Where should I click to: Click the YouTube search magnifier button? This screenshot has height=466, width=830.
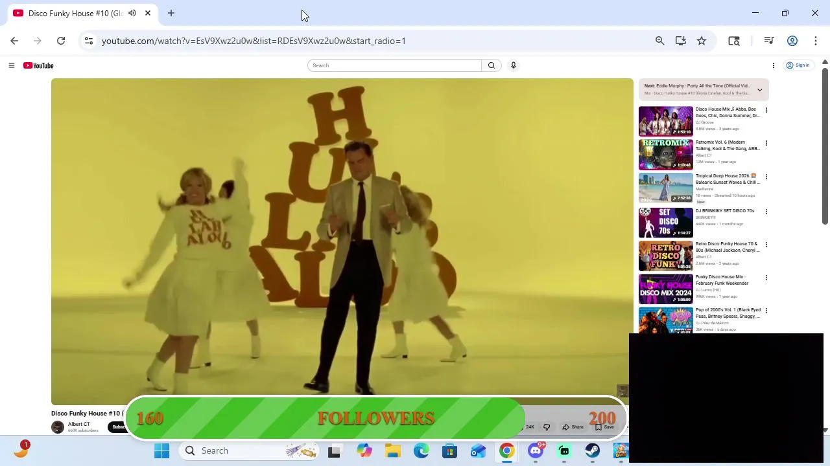point(492,65)
